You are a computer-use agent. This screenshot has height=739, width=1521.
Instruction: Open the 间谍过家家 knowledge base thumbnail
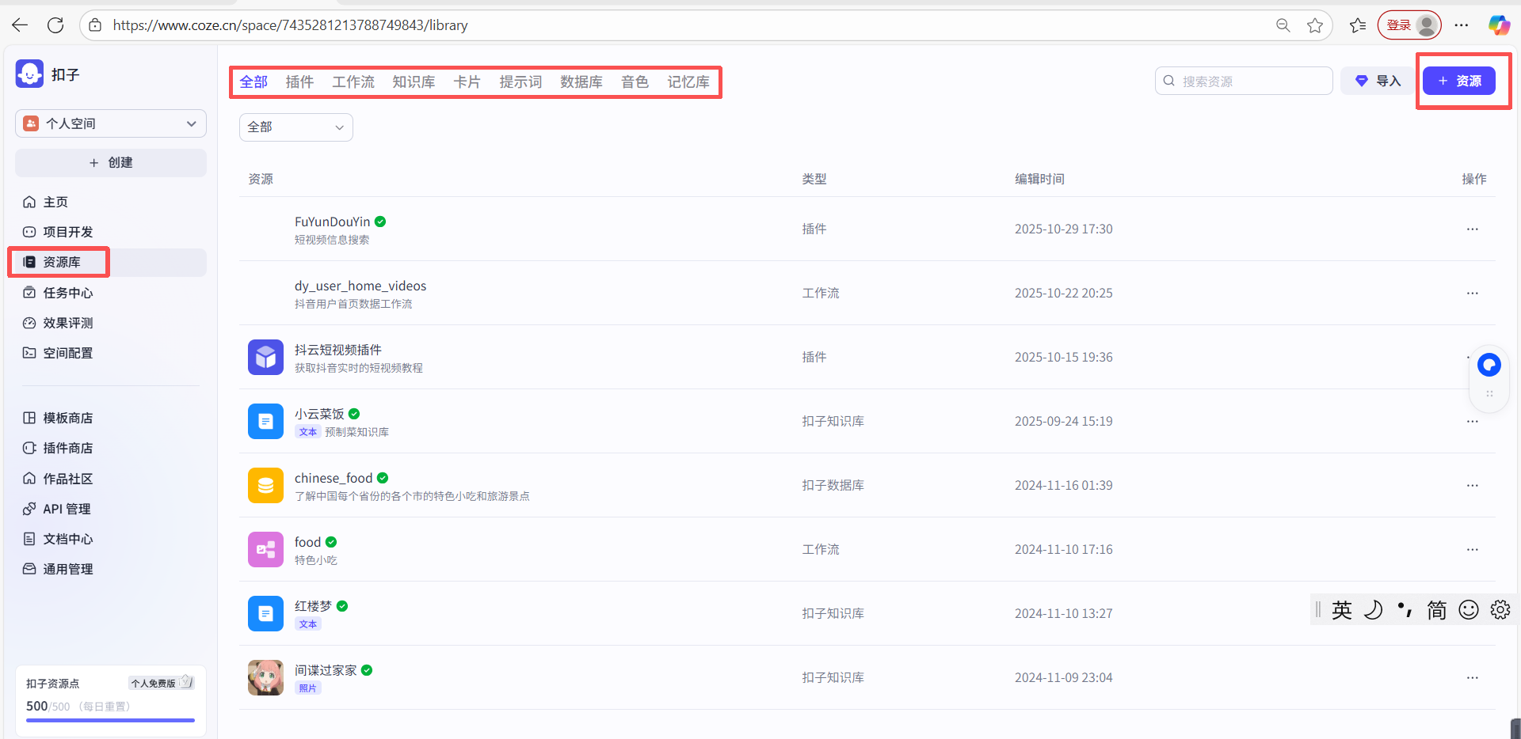(265, 677)
